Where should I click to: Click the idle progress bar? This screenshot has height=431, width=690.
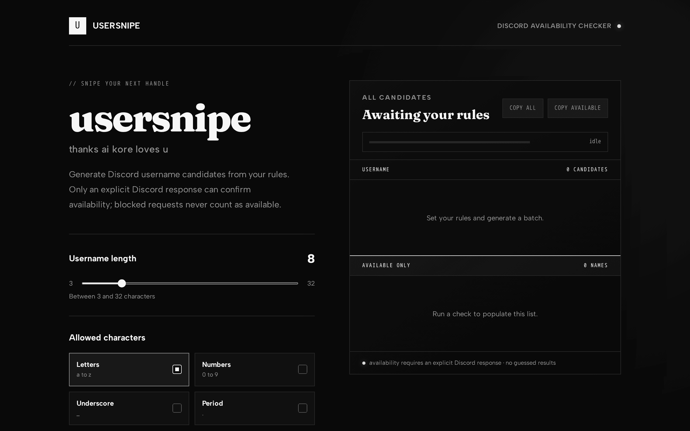click(x=449, y=142)
